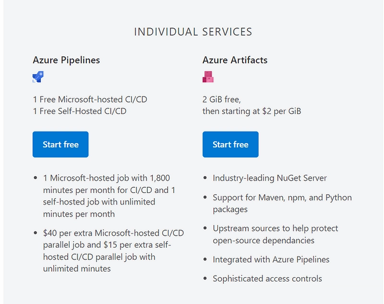
Task: Click the 1,800 minutes per month bullet
Action: point(109,196)
